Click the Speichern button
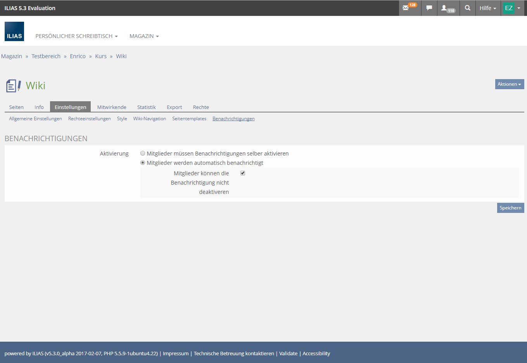Screen dimensions: 527x363 tap(510, 208)
